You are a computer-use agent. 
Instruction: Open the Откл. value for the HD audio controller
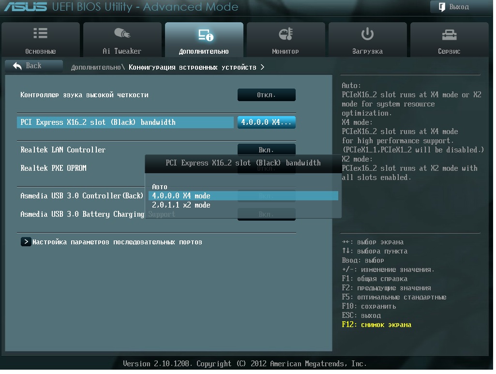tap(266, 95)
